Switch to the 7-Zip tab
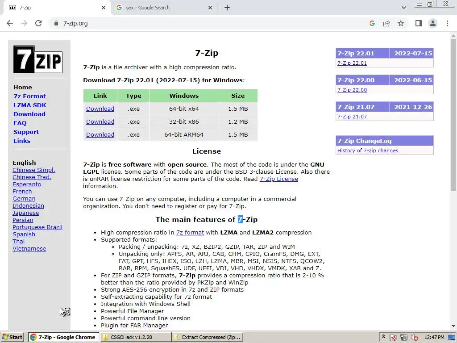 [x=57, y=8]
